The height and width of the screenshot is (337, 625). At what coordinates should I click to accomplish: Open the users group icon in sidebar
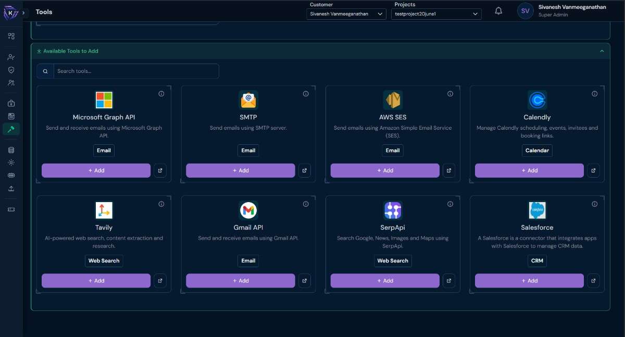[11, 83]
